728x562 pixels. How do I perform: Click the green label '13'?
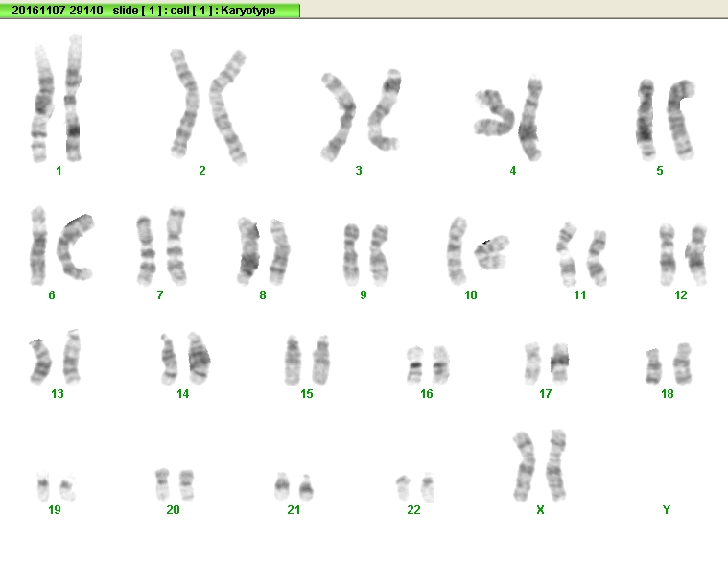[x=58, y=393]
